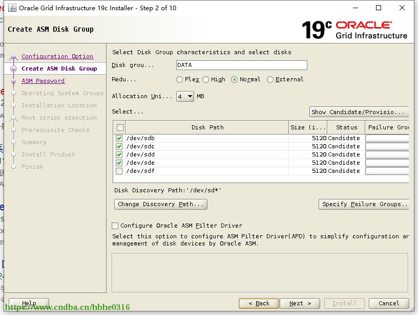Click the disabled Install button
Screen dimensions: 418x315
click(344, 303)
